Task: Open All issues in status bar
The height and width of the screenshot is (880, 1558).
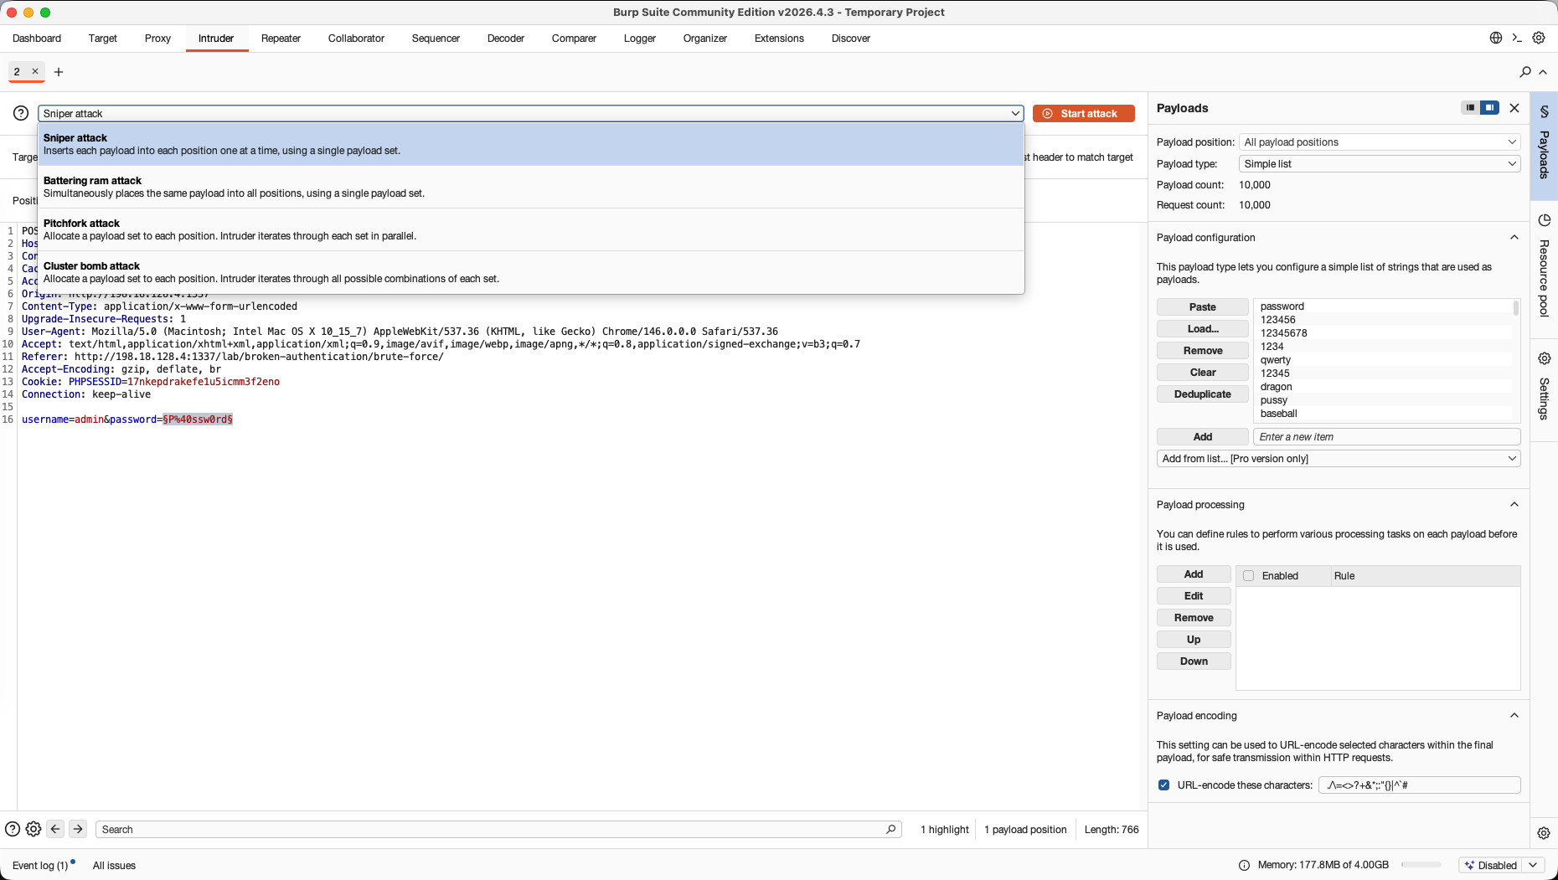Action: (114, 865)
